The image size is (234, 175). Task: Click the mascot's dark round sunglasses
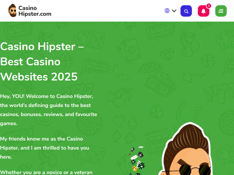click(x=195, y=170)
